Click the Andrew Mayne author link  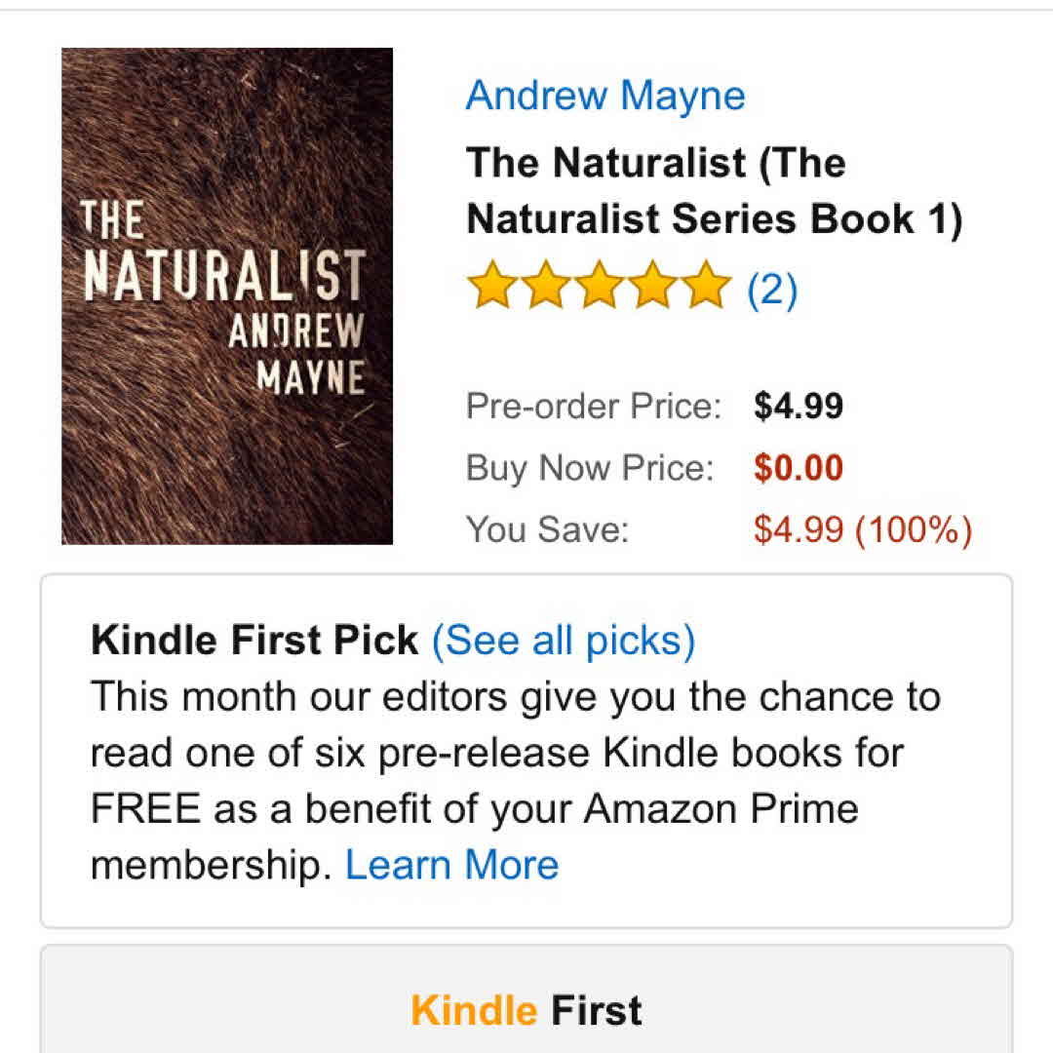(605, 96)
